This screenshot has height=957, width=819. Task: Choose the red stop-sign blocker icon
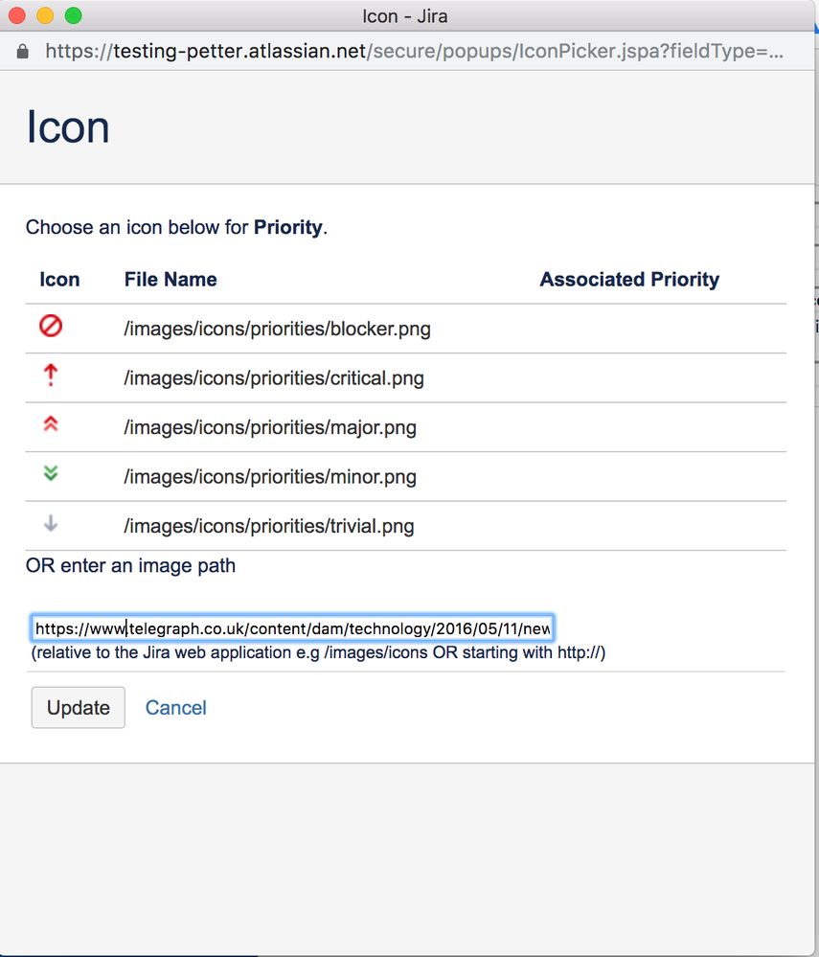[x=49, y=326]
